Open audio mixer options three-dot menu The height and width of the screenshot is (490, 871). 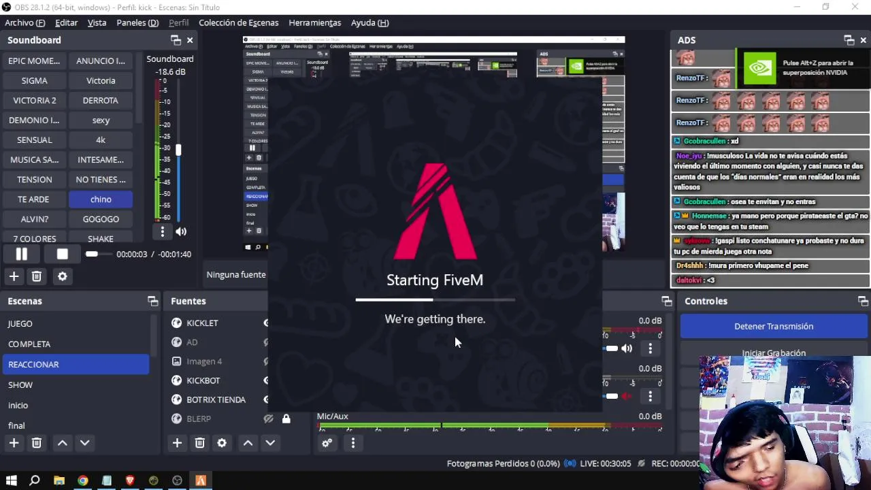352,443
